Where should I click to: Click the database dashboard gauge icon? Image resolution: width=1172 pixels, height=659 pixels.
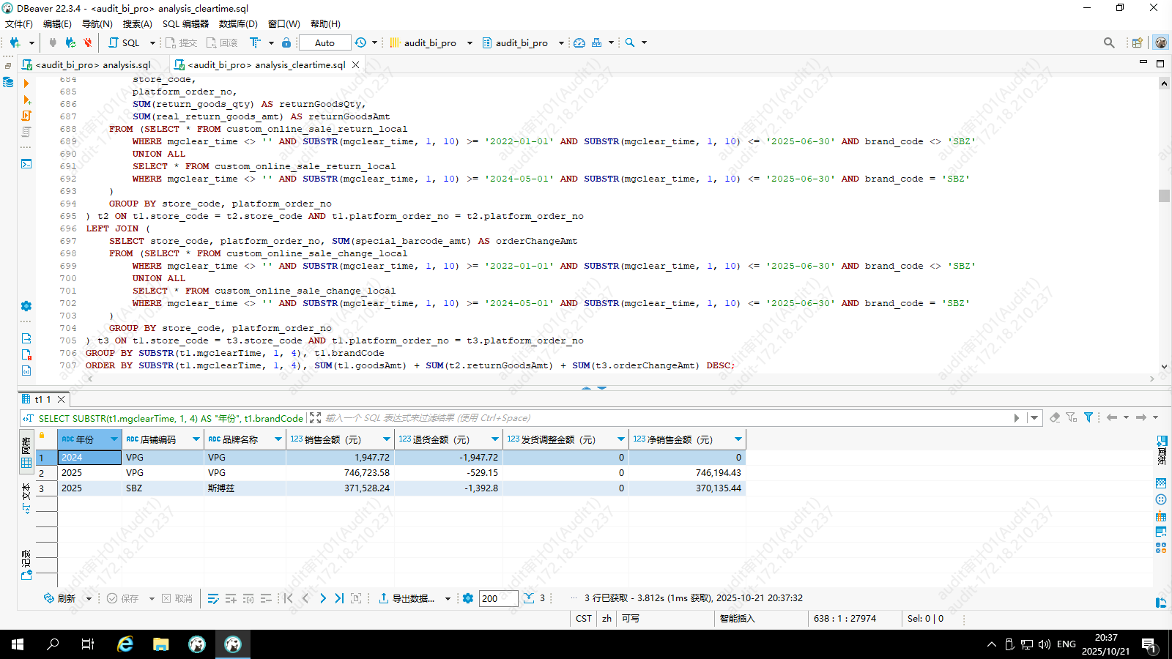coord(579,42)
